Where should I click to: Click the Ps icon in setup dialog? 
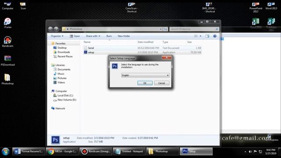(x=115, y=66)
